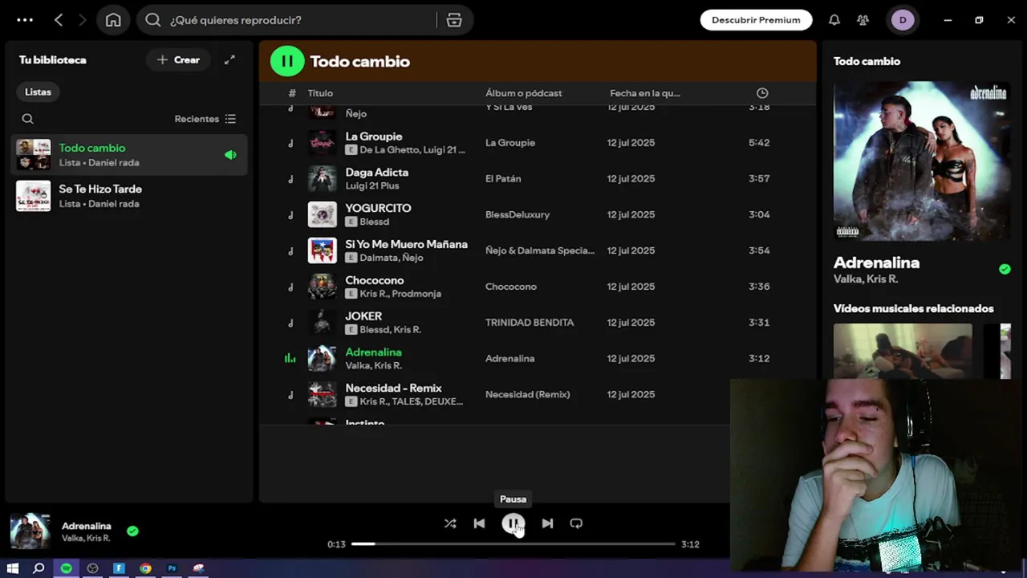Click Si Yo Me Muero Mañana track
This screenshot has width=1027, height=578.
pyautogui.click(x=406, y=244)
